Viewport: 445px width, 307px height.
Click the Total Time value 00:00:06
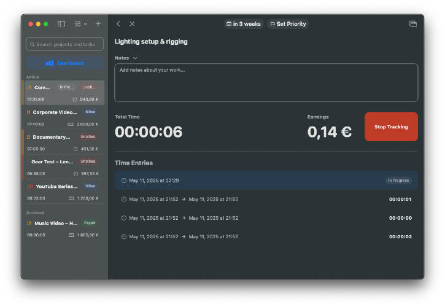click(149, 132)
